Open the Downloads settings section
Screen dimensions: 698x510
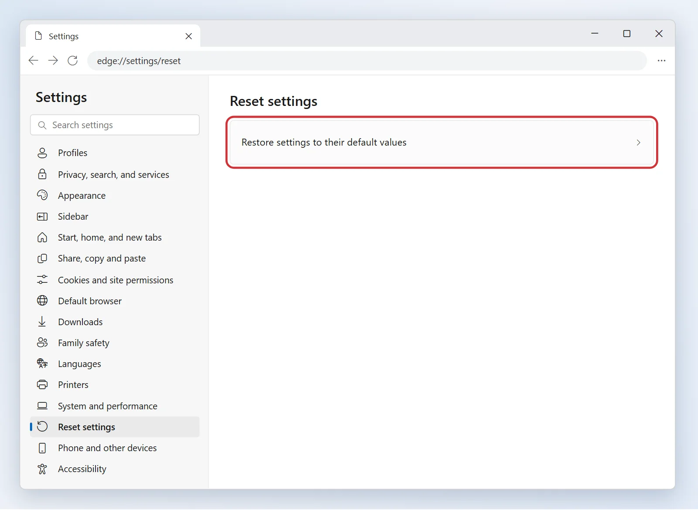click(x=115, y=322)
